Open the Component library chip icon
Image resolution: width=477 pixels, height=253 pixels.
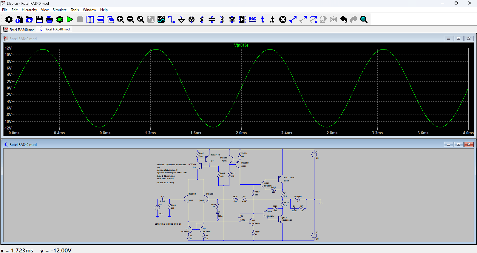tap(242, 19)
